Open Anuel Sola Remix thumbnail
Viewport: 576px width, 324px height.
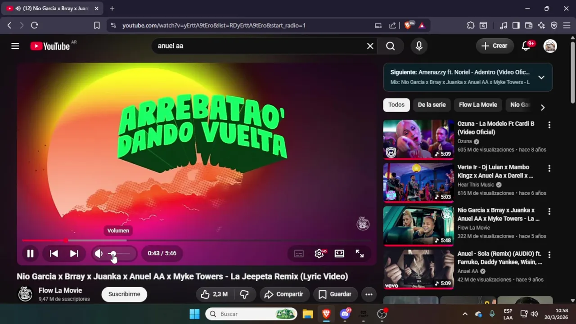tap(418, 269)
